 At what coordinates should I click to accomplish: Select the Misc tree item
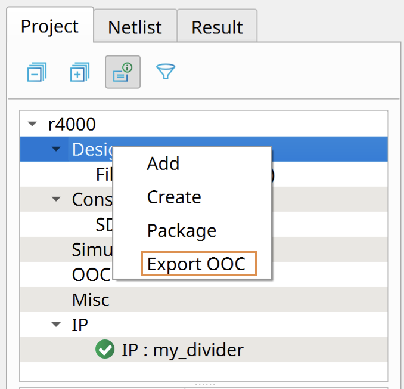91,300
